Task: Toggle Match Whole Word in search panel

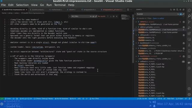Action: tap(181, 14)
